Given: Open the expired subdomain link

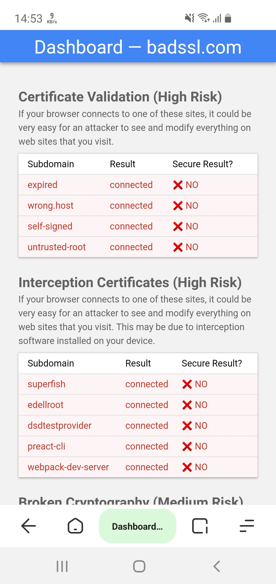Looking at the screenshot, I should click(42, 185).
